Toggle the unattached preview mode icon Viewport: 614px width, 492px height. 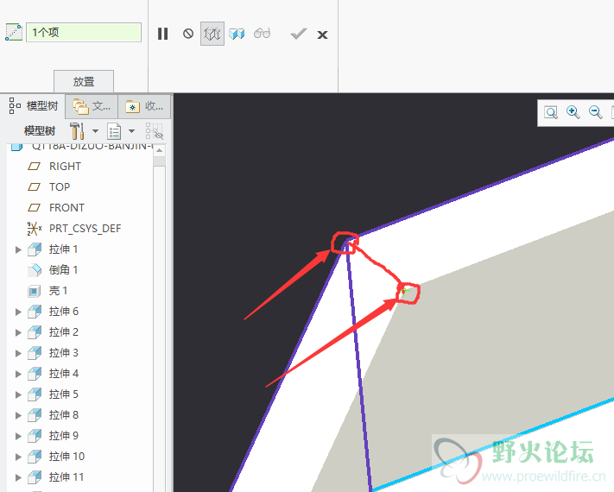pos(212,34)
